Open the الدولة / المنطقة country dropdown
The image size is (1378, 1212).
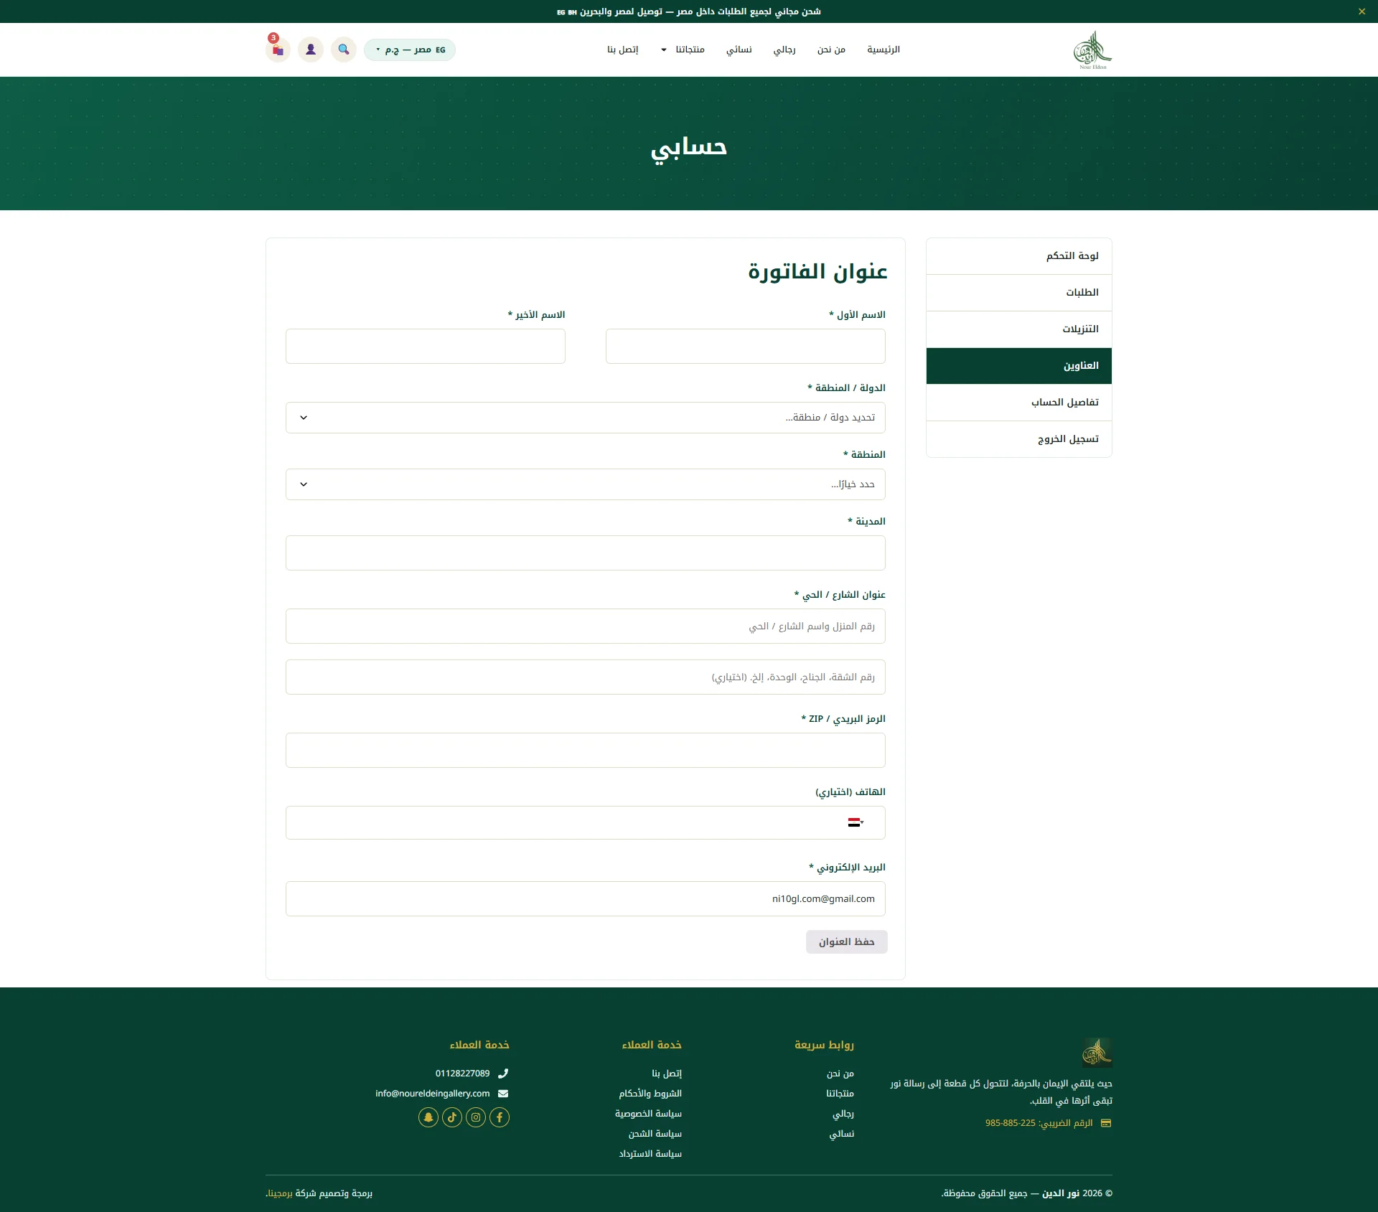(586, 418)
